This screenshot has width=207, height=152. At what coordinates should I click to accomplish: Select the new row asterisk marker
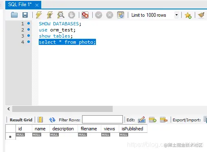point(10,136)
